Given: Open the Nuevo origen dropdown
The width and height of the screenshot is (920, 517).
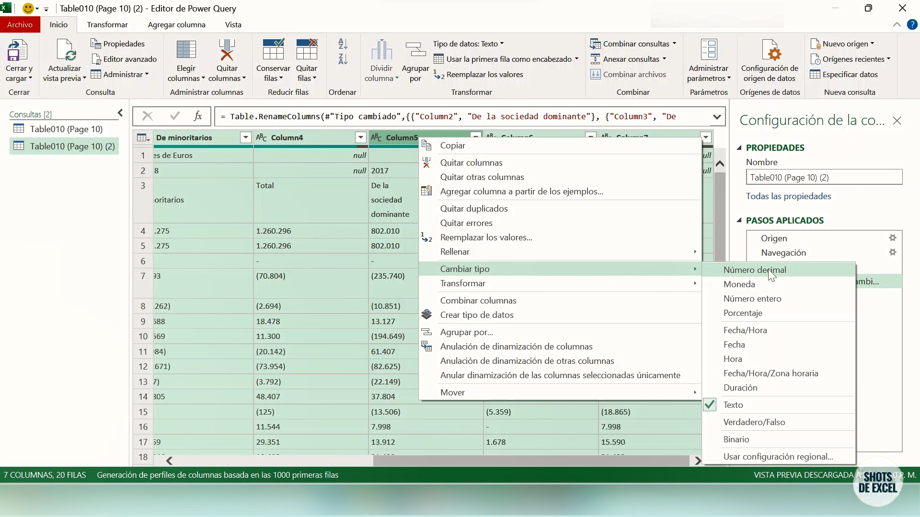Looking at the screenshot, I should (842, 44).
